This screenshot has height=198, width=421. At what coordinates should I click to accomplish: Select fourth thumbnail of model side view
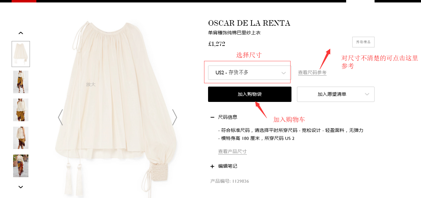(x=21, y=138)
